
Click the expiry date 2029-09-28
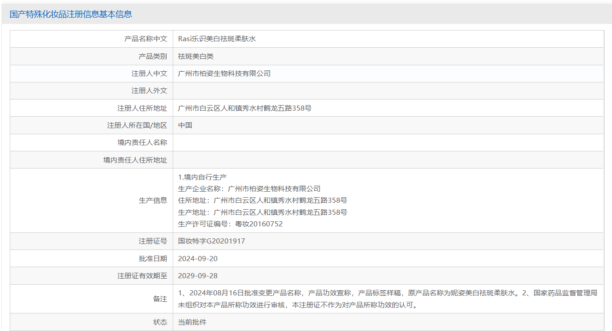[x=198, y=276]
